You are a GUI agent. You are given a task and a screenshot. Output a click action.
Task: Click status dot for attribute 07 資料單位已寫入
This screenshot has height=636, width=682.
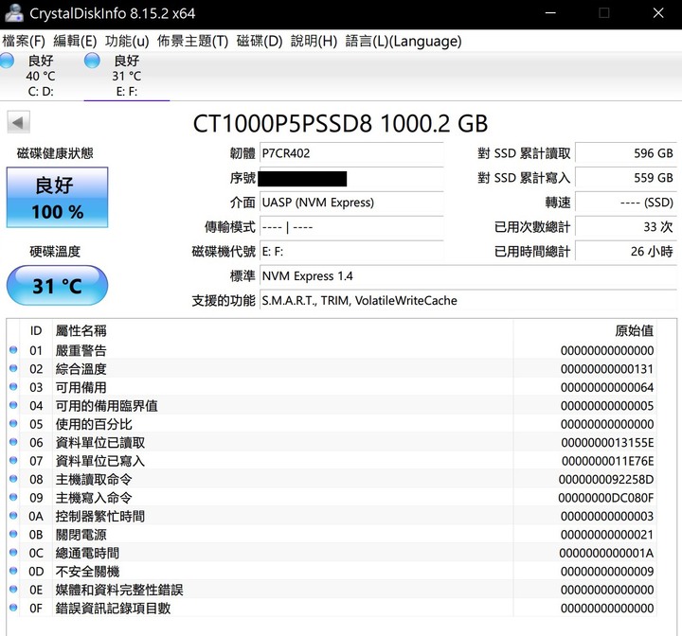click(x=13, y=460)
